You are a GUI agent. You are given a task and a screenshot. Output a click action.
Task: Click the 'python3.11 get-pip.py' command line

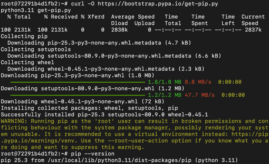click(36, 10)
